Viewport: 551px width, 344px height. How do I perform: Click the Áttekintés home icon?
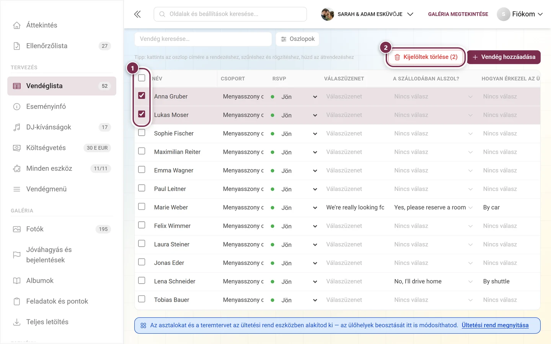[17, 25]
